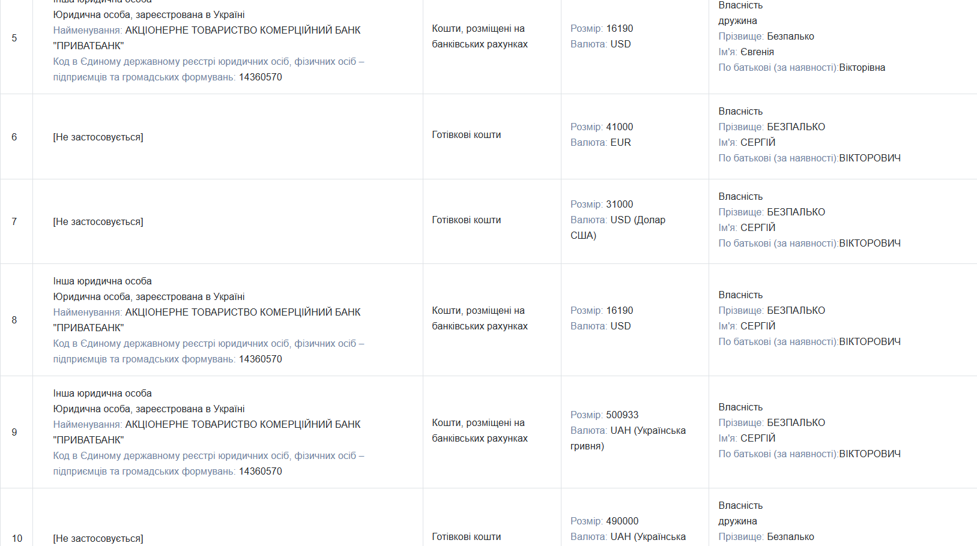The image size is (977, 546).
Task: Click the EUR currency value
Action: tap(620, 142)
